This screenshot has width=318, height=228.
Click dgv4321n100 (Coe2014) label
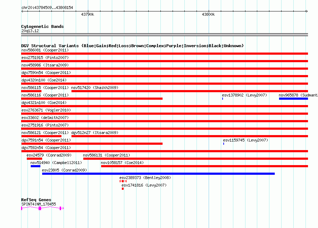click(x=44, y=103)
